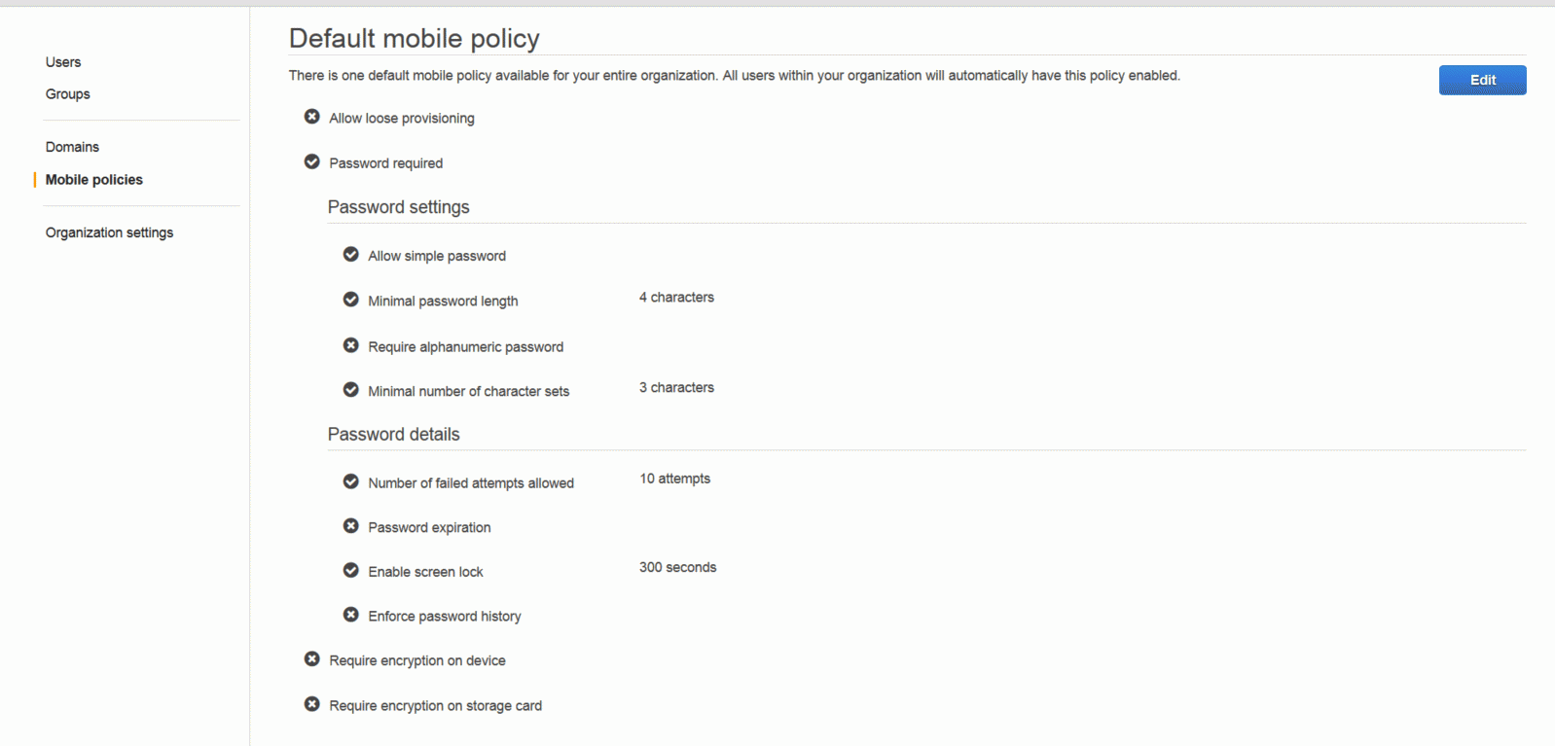Open the Groups section in sidebar

point(67,94)
